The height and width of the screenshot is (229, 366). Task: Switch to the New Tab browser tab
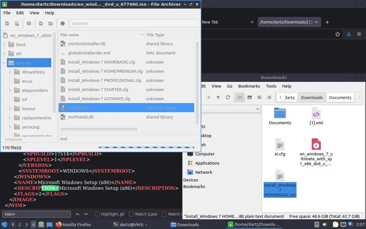(x=210, y=22)
